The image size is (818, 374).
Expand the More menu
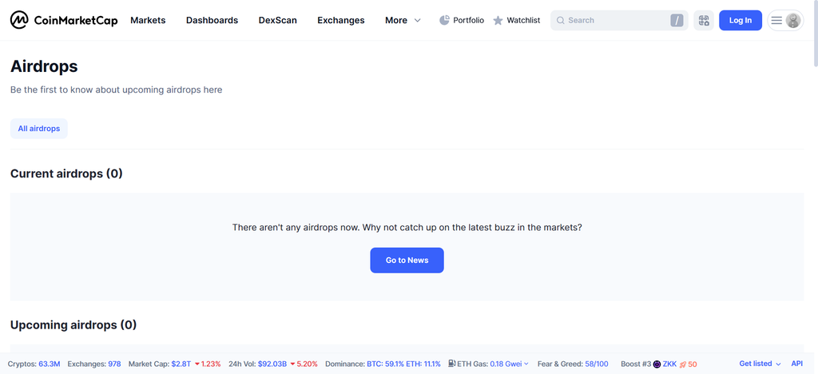pos(403,20)
